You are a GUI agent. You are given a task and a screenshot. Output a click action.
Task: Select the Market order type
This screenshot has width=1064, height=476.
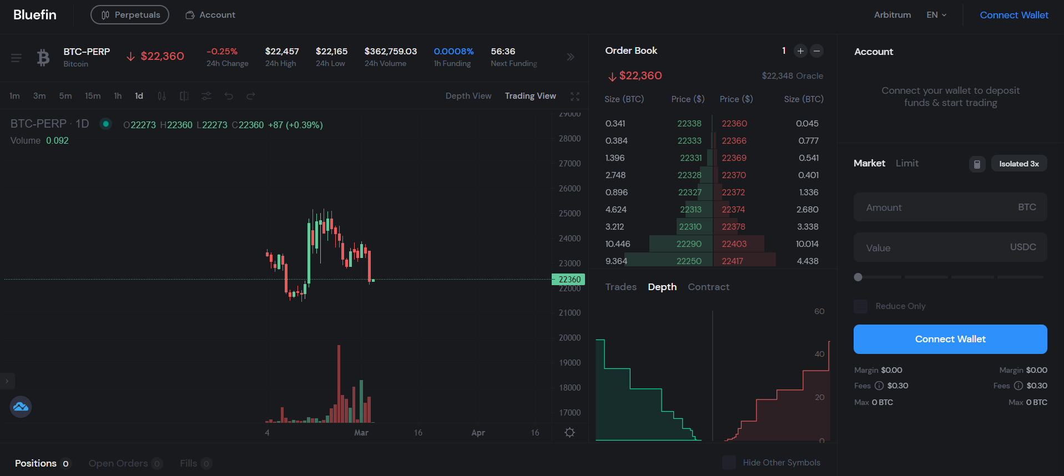pos(869,163)
